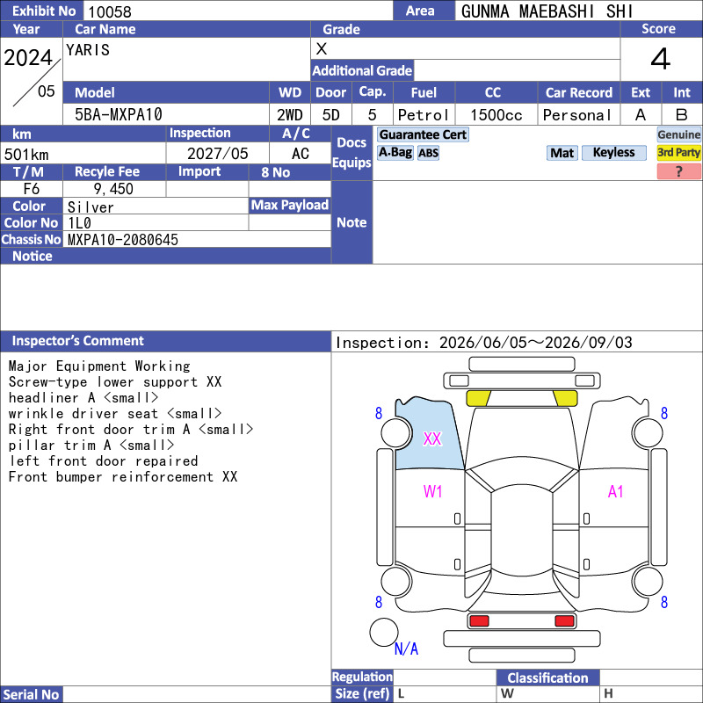703x703 pixels.
Task: Click the inspection period 2026/06/05～2026/09/03
Action: (535, 343)
